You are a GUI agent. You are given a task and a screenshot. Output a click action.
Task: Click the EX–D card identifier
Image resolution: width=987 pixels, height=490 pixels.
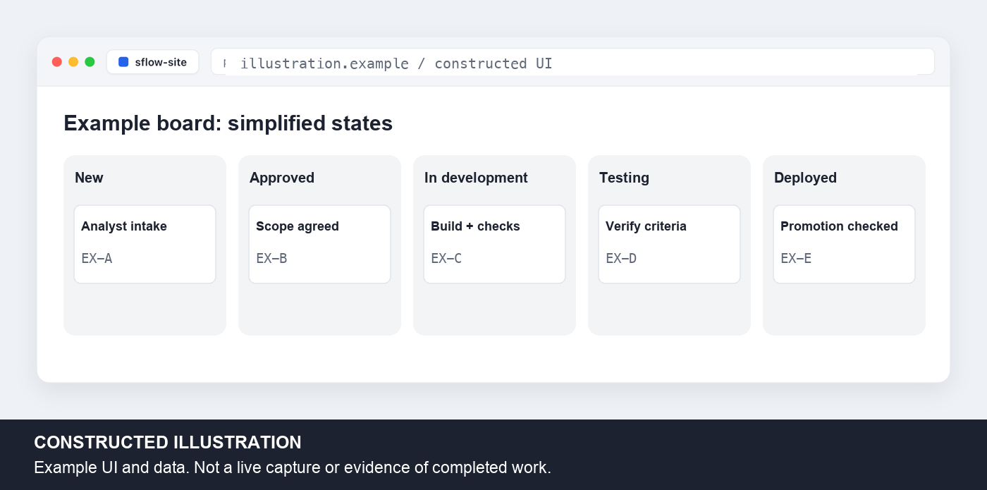click(621, 258)
